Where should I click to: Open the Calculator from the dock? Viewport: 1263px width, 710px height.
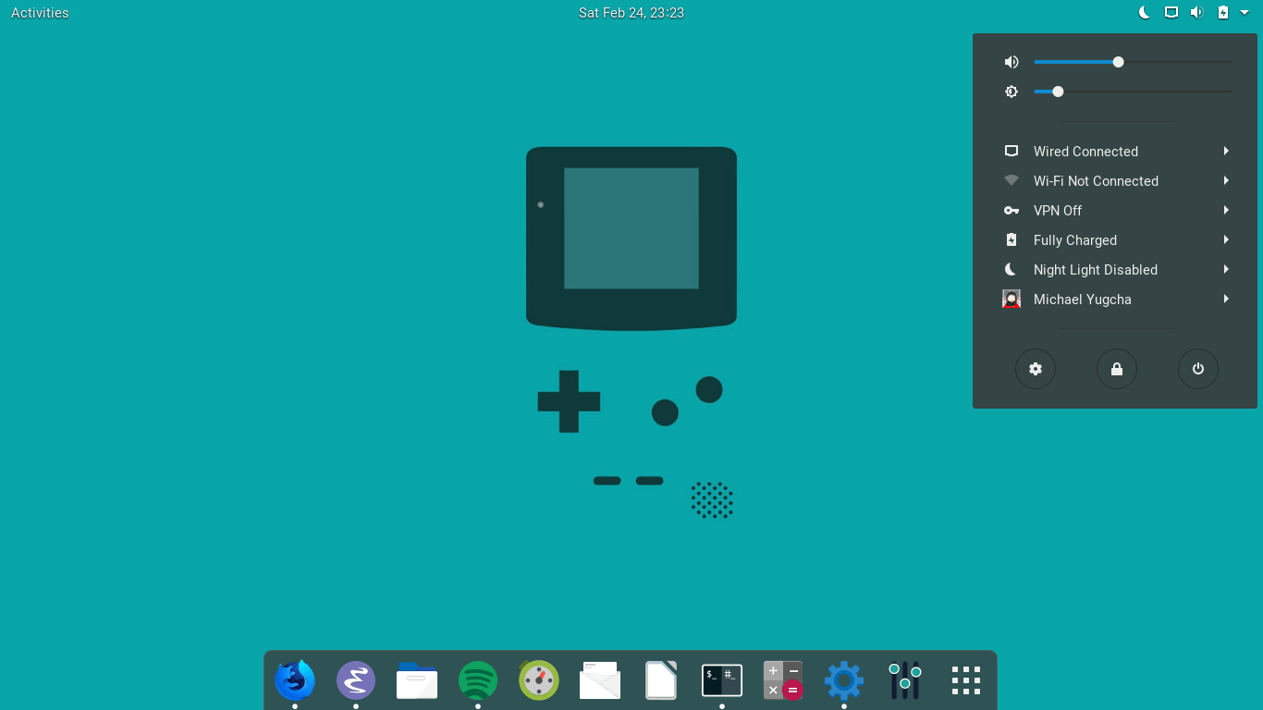[x=783, y=680]
